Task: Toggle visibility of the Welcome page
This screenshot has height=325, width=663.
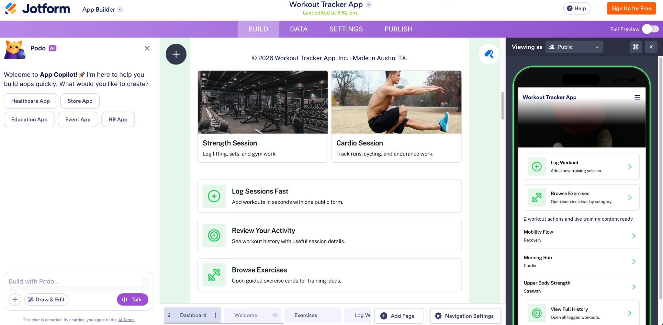Action: (x=275, y=315)
